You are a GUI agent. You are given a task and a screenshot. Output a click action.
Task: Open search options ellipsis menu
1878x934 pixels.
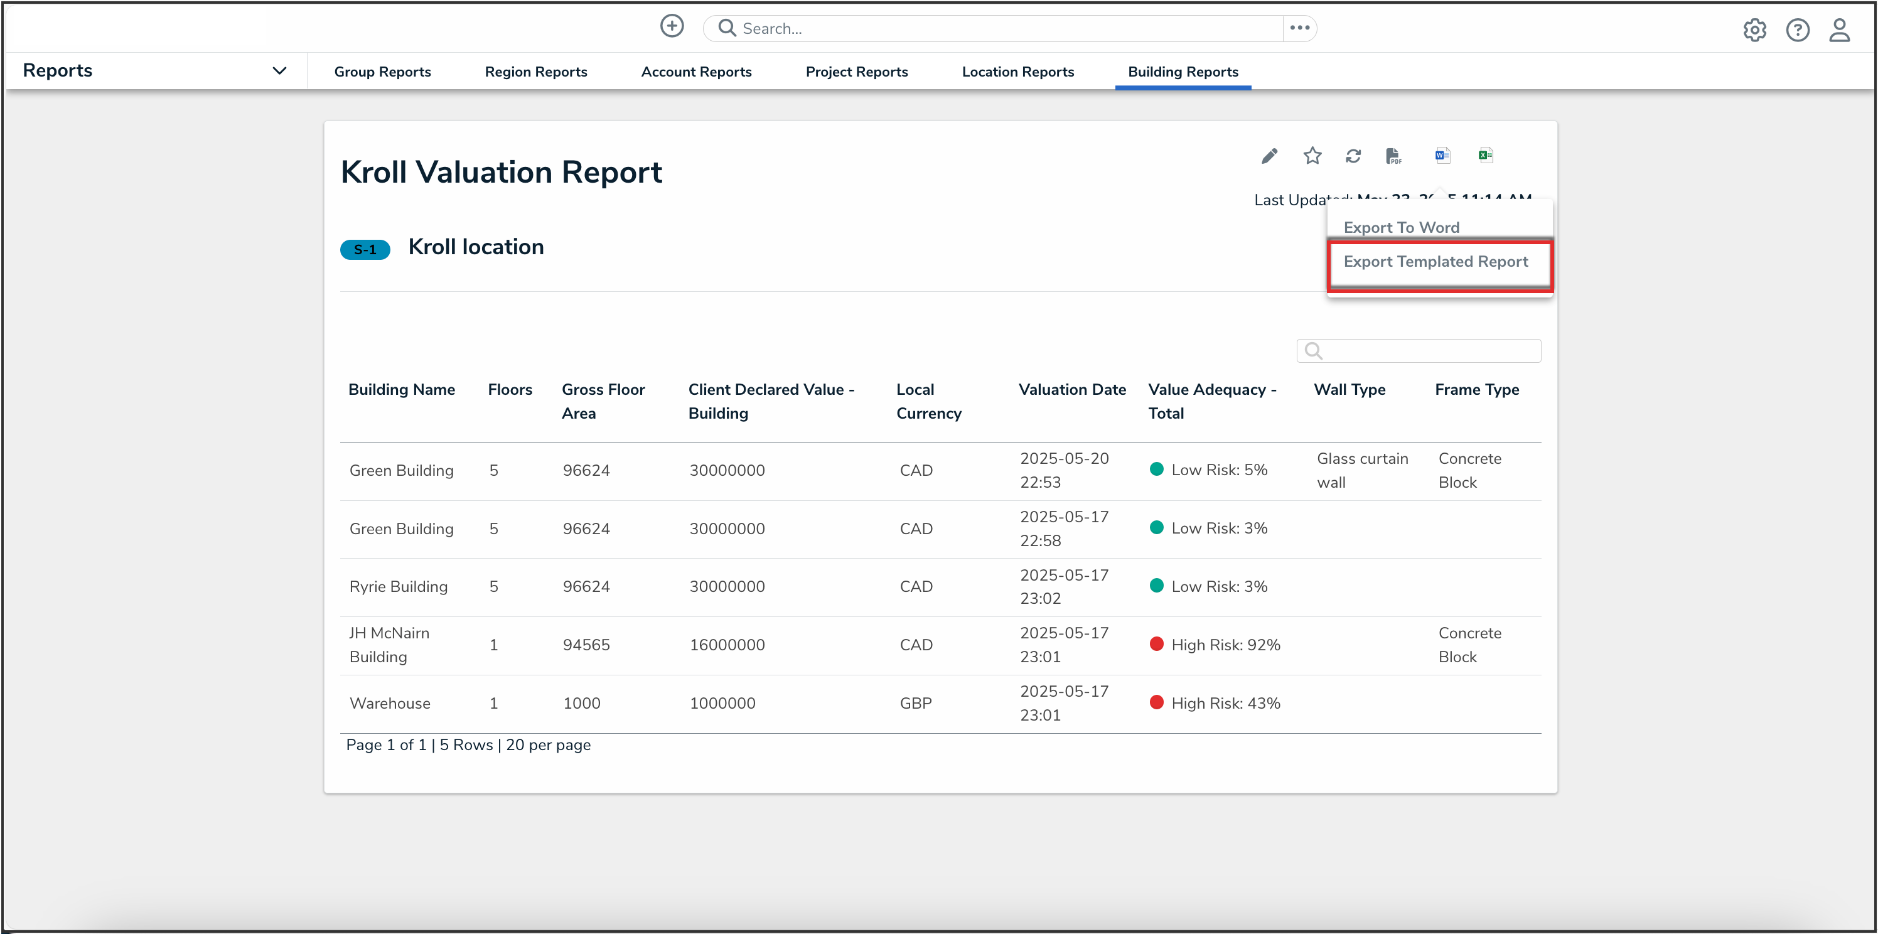[x=1299, y=28]
